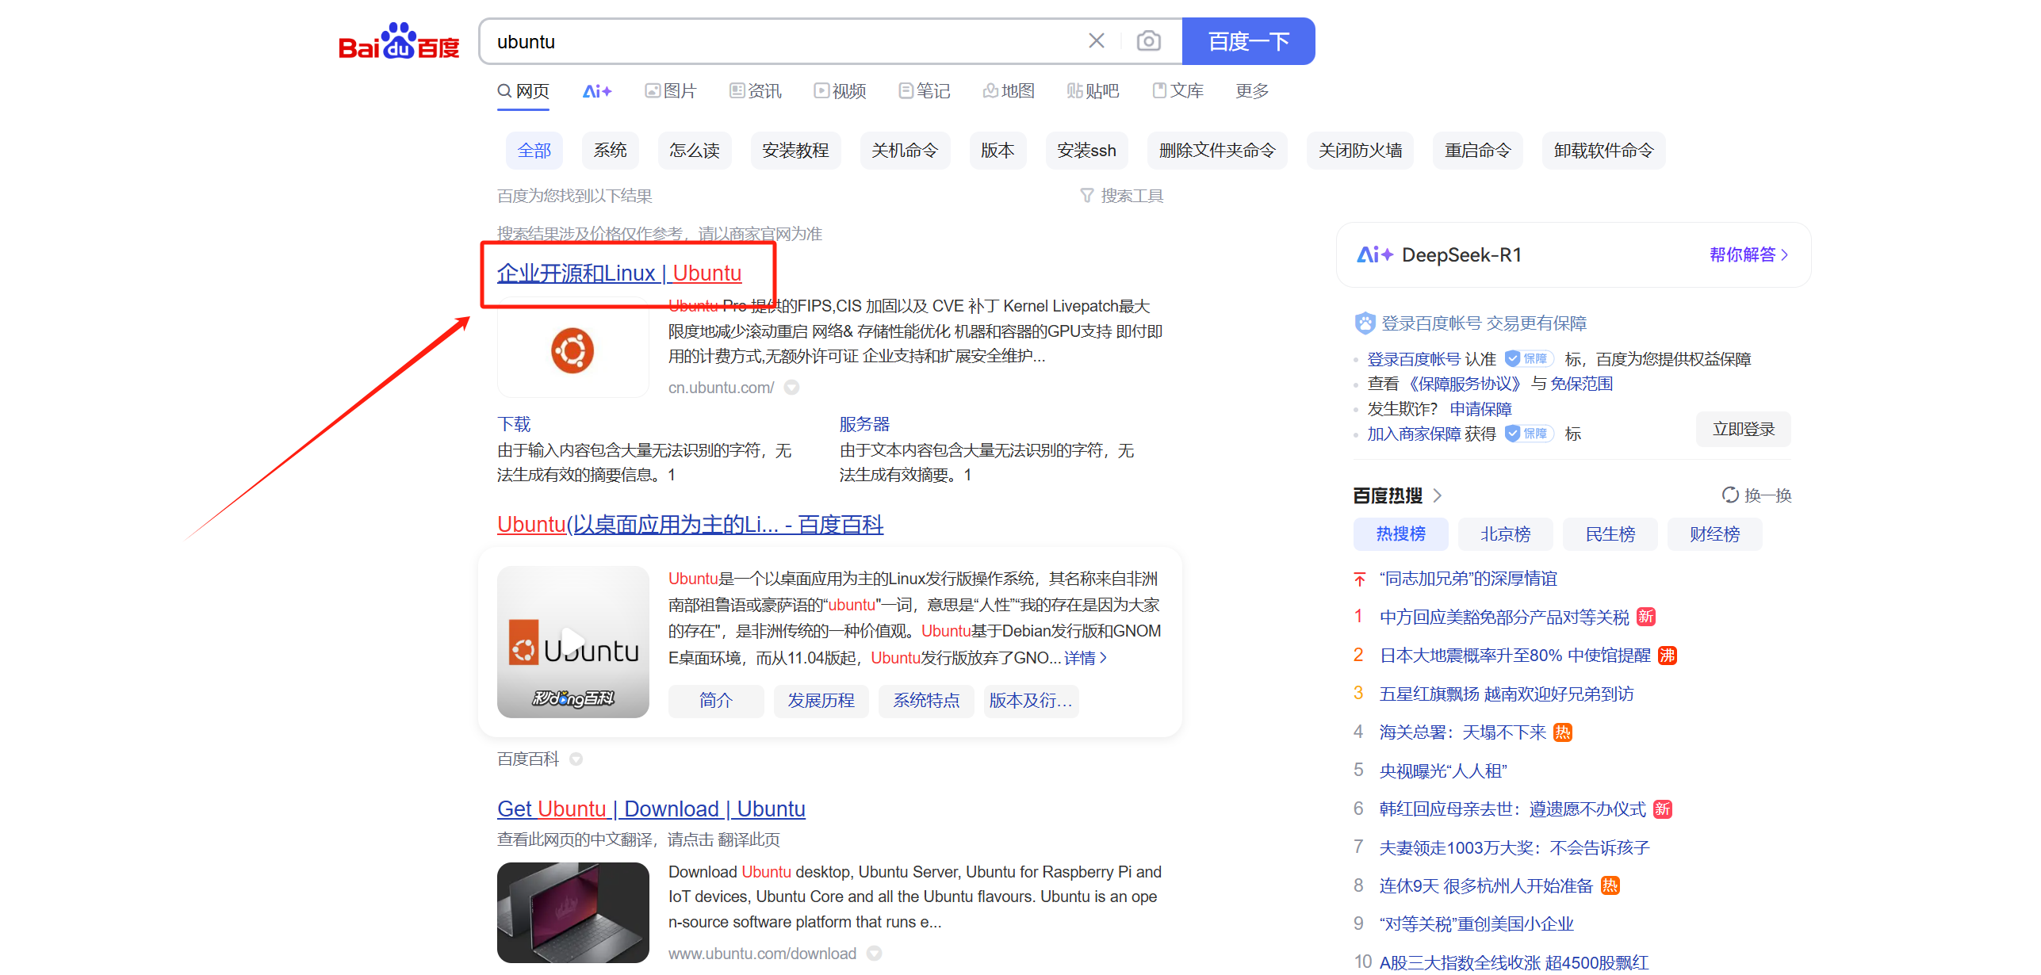Screen dimensions: 2041x975
Task: Click 翻译此页 to translate the page
Action: (749, 839)
